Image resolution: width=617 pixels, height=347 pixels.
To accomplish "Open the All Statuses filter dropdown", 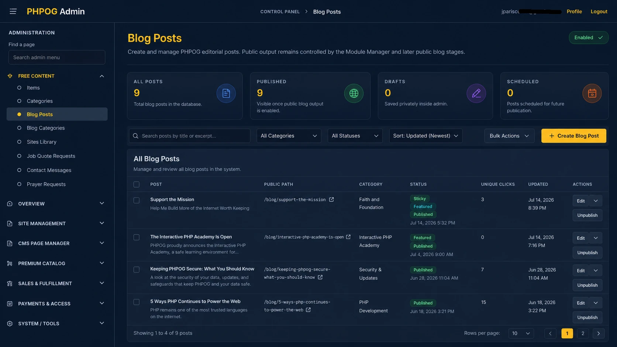I will [355, 136].
